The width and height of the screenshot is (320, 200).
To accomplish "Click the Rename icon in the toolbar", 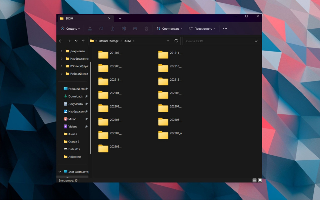I will (x=124, y=28).
